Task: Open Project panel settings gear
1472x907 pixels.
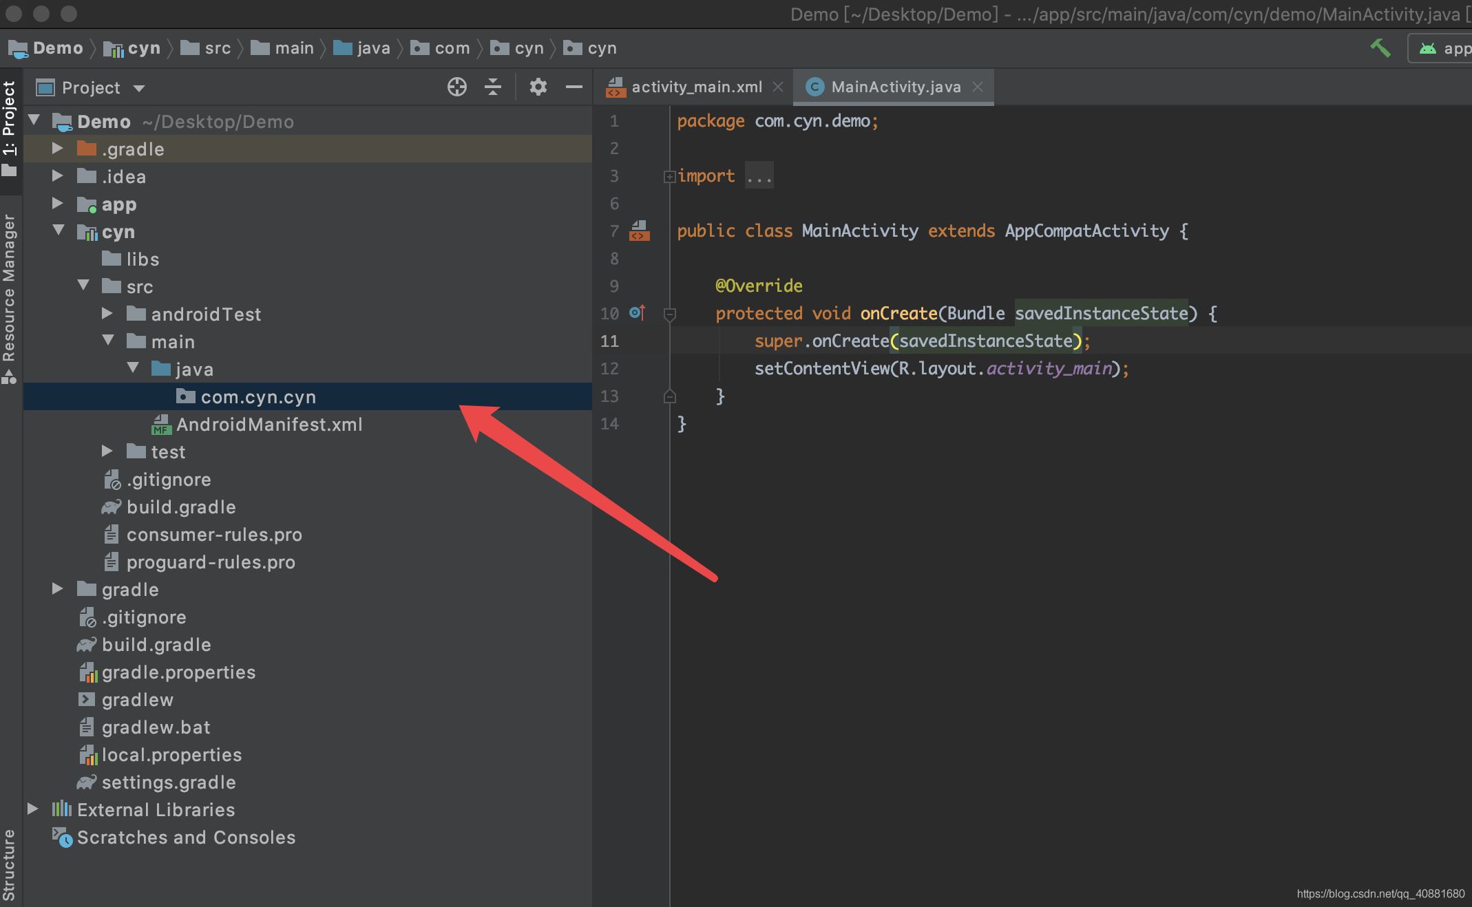Action: (538, 87)
